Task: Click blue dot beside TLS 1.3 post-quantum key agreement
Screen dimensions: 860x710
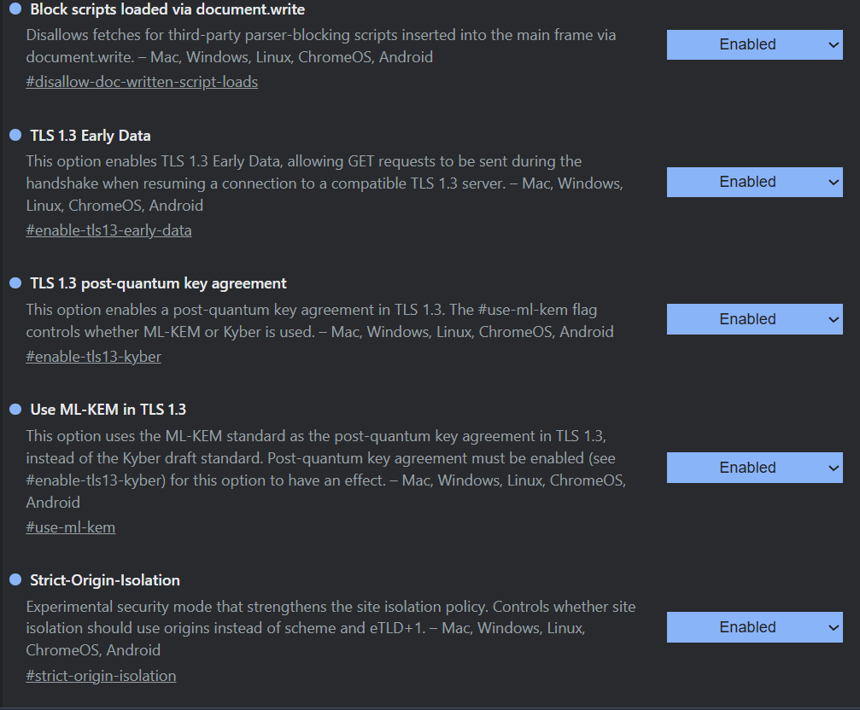Action: [15, 283]
